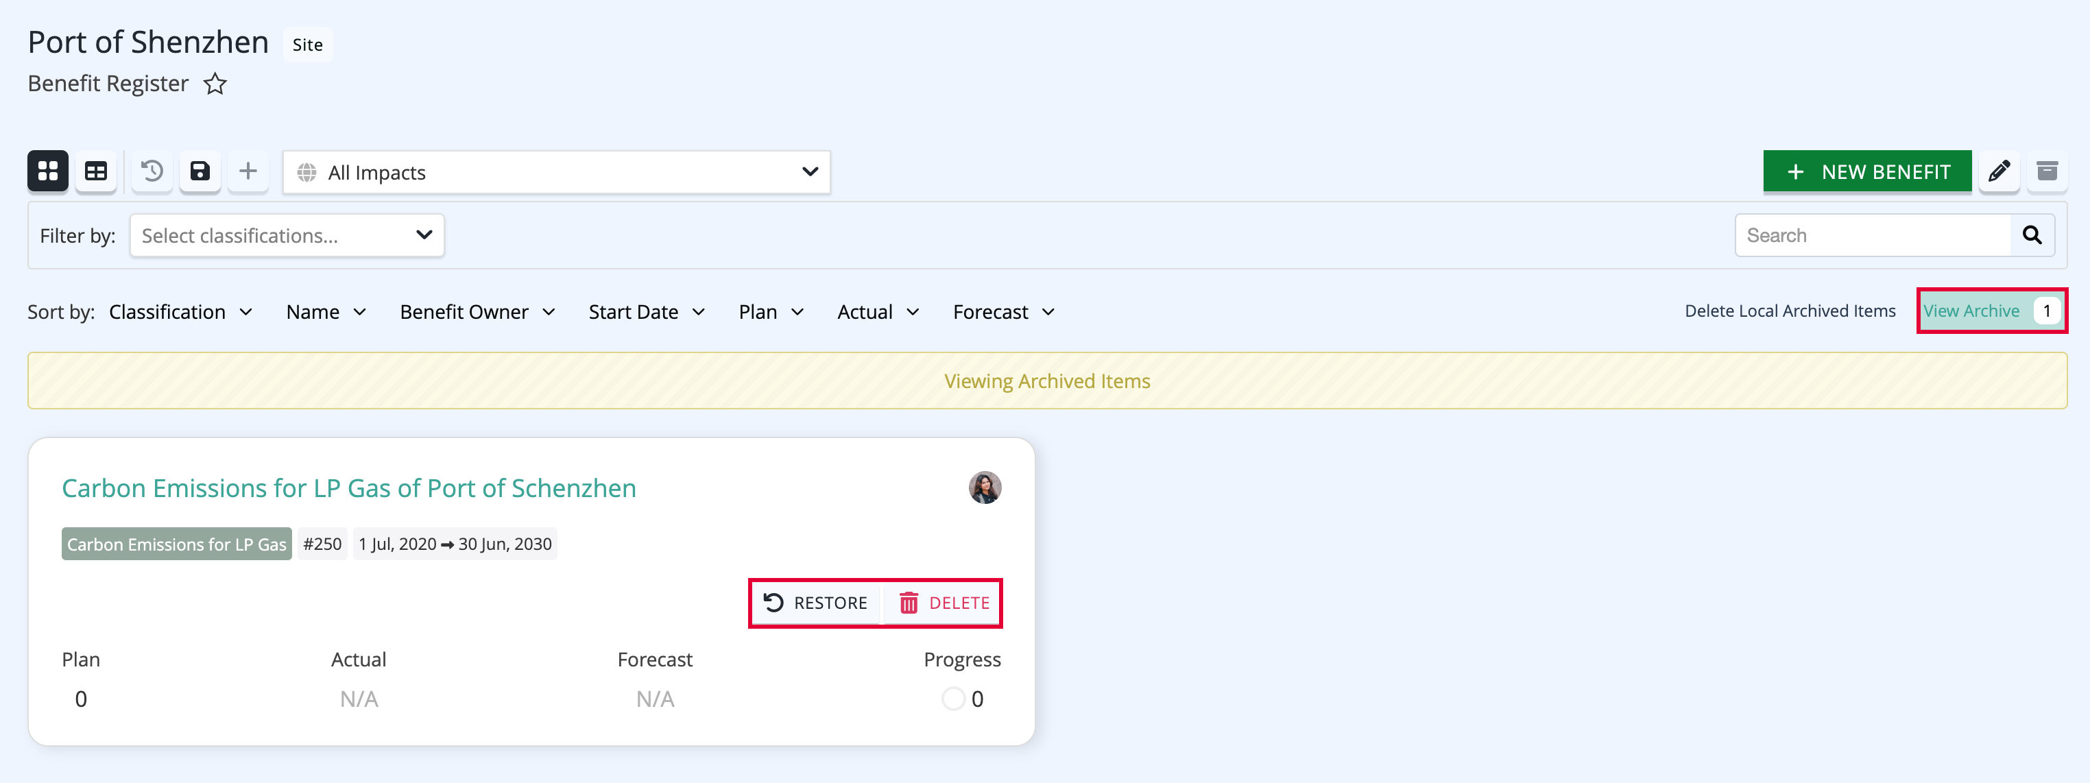This screenshot has width=2090, height=783.
Task: Delete the archived Carbon Emissions benefit
Action: [943, 603]
